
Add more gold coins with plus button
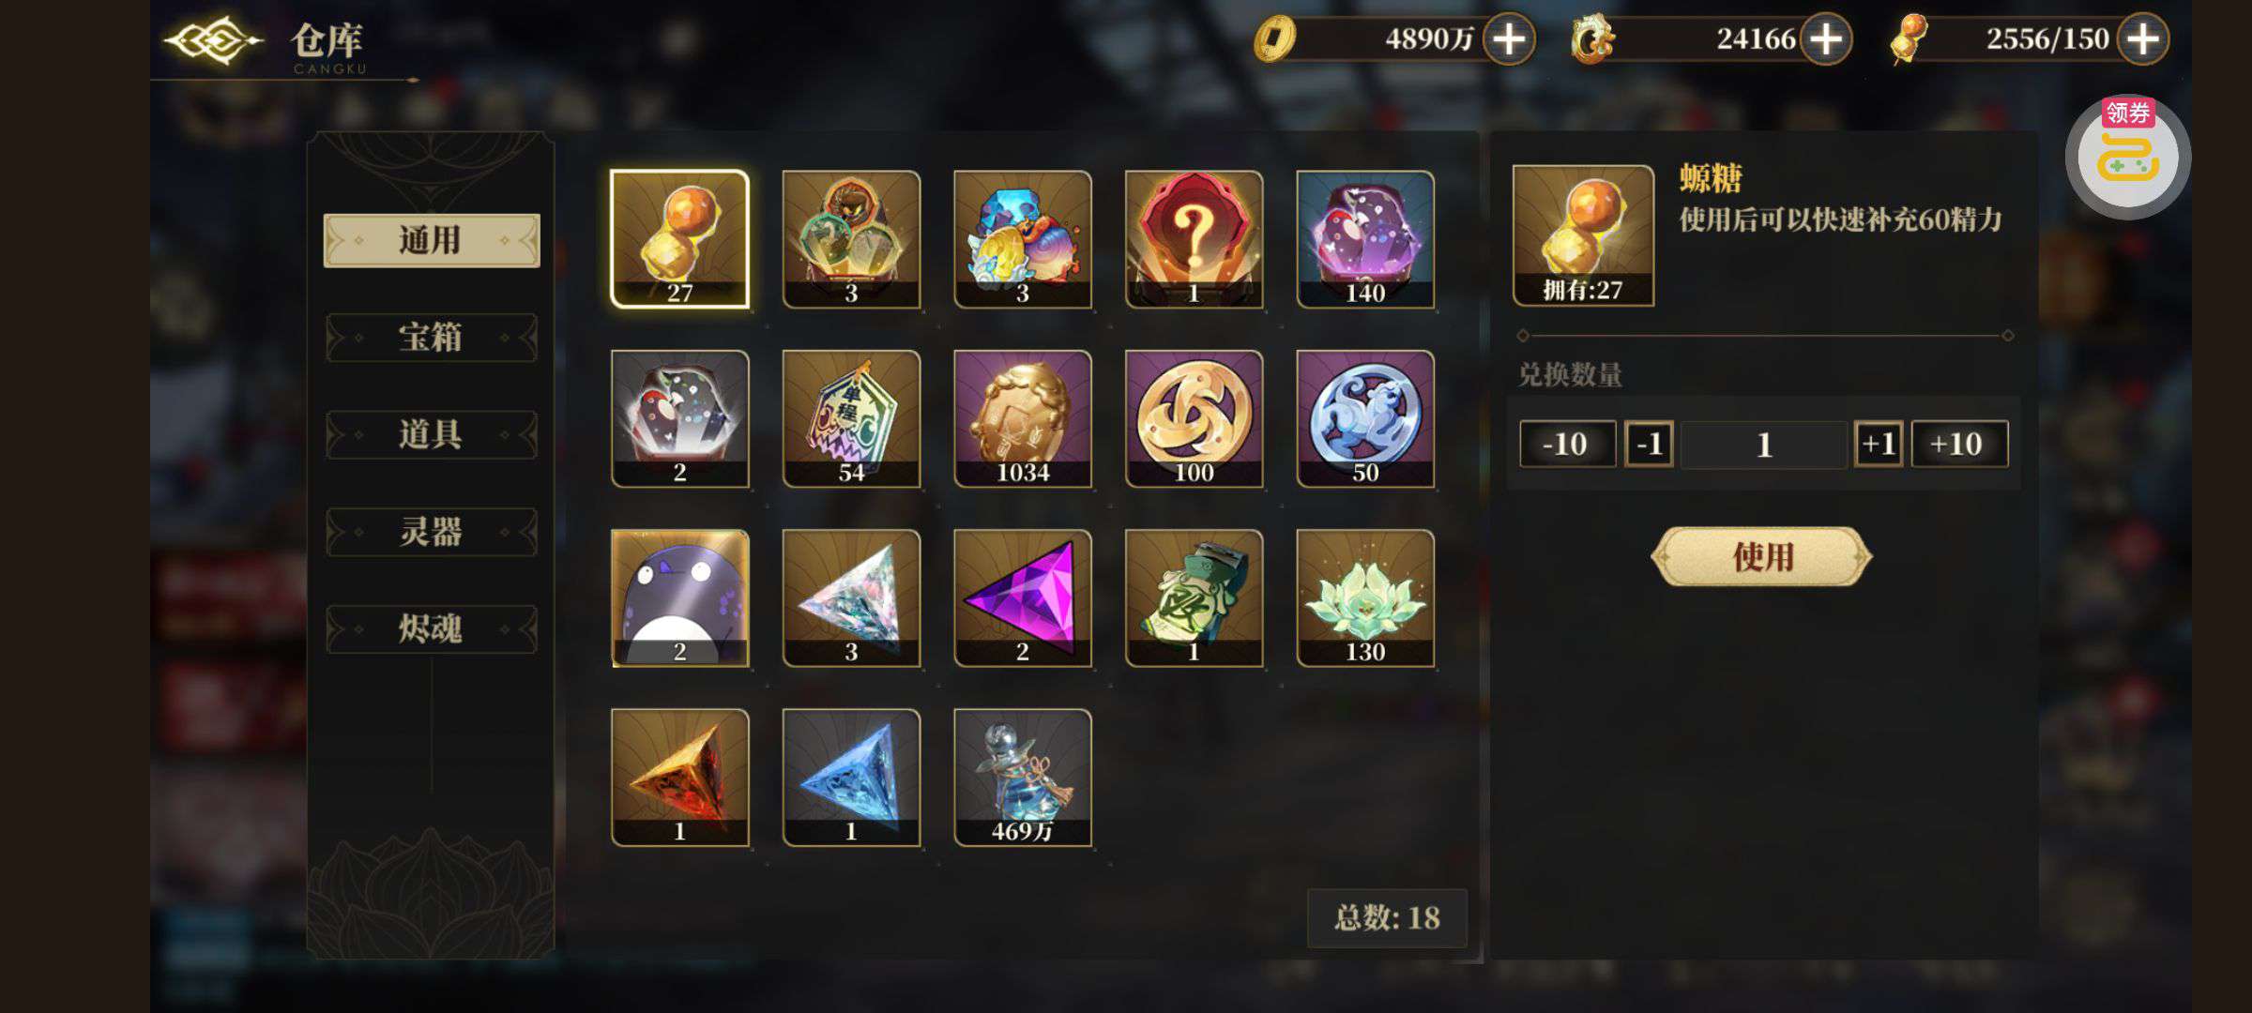pos(1508,39)
